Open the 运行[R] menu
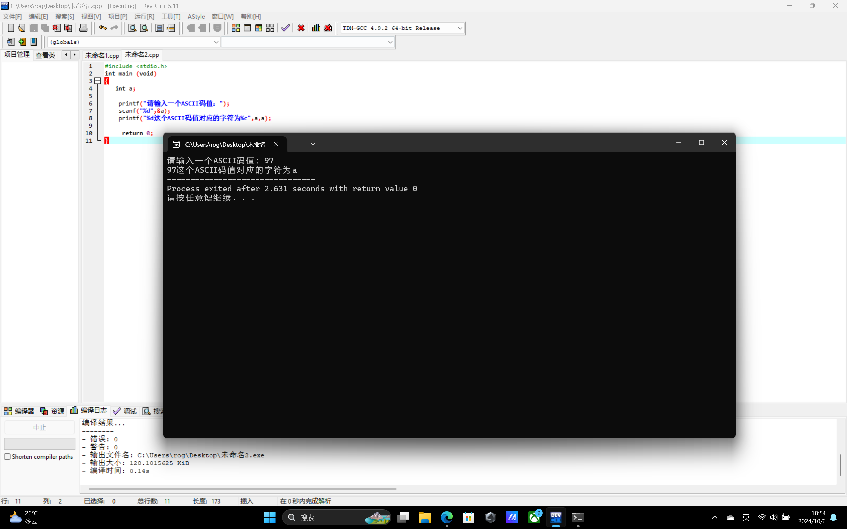The image size is (847, 529). tap(144, 16)
